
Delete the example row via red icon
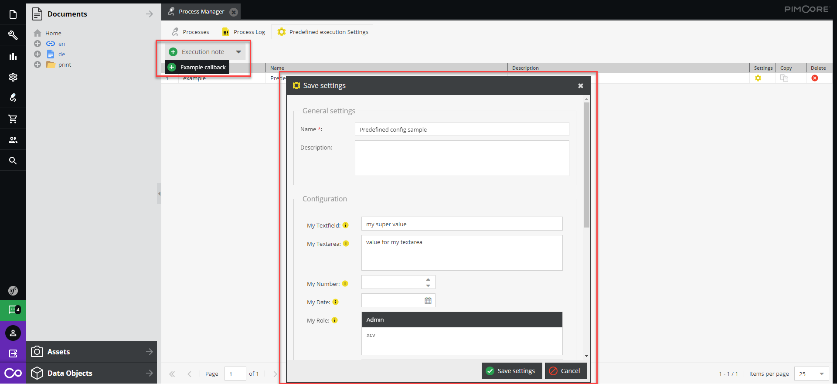[x=815, y=78]
